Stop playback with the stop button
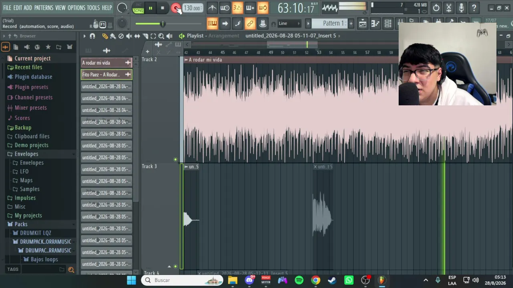Image resolution: width=513 pixels, height=288 pixels. pos(162,8)
